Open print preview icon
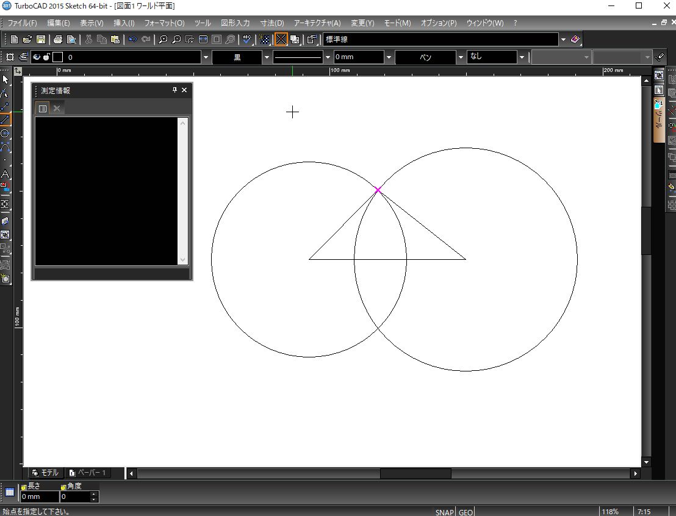676x516 pixels. click(71, 40)
